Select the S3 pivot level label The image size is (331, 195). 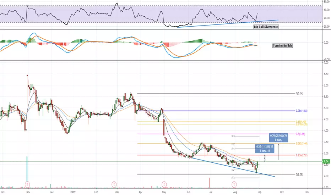coord(233,178)
